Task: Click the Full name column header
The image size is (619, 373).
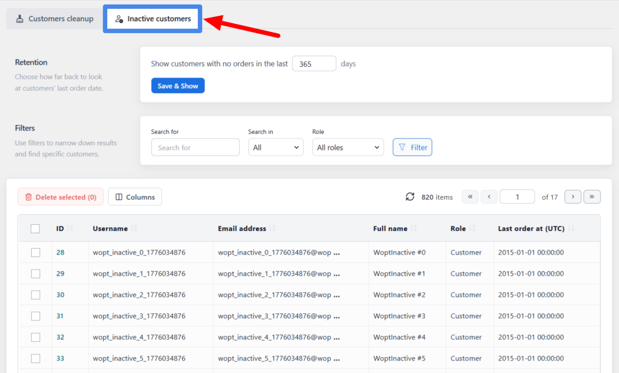Action: pyautogui.click(x=390, y=228)
